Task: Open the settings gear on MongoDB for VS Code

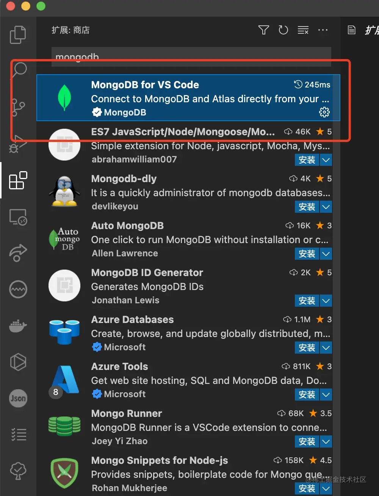Action: pyautogui.click(x=324, y=112)
